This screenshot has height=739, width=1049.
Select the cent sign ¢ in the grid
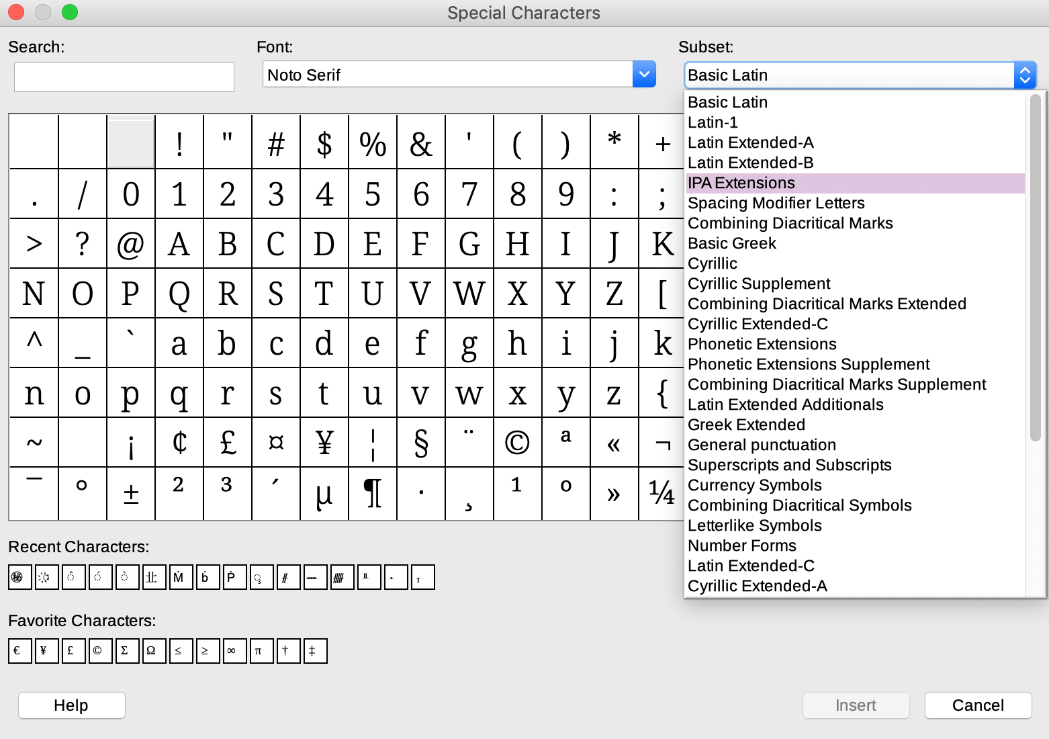(x=179, y=443)
